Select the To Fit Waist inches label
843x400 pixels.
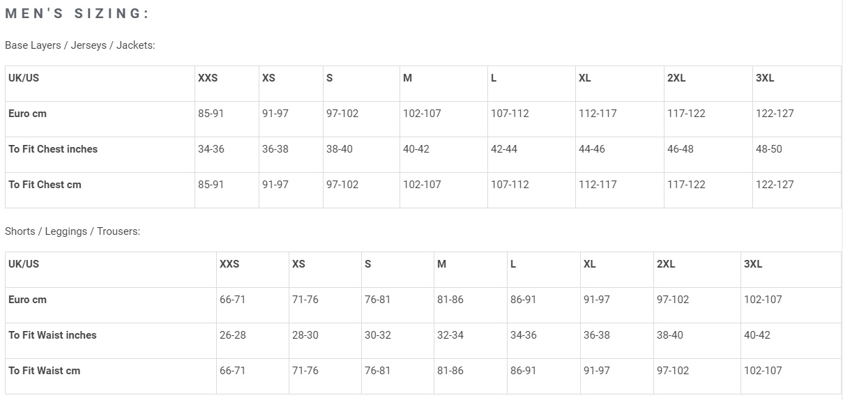coord(52,335)
